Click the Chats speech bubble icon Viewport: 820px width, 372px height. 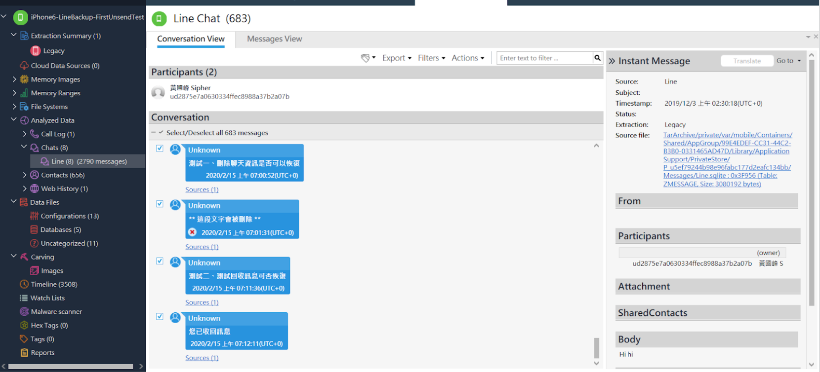35,148
